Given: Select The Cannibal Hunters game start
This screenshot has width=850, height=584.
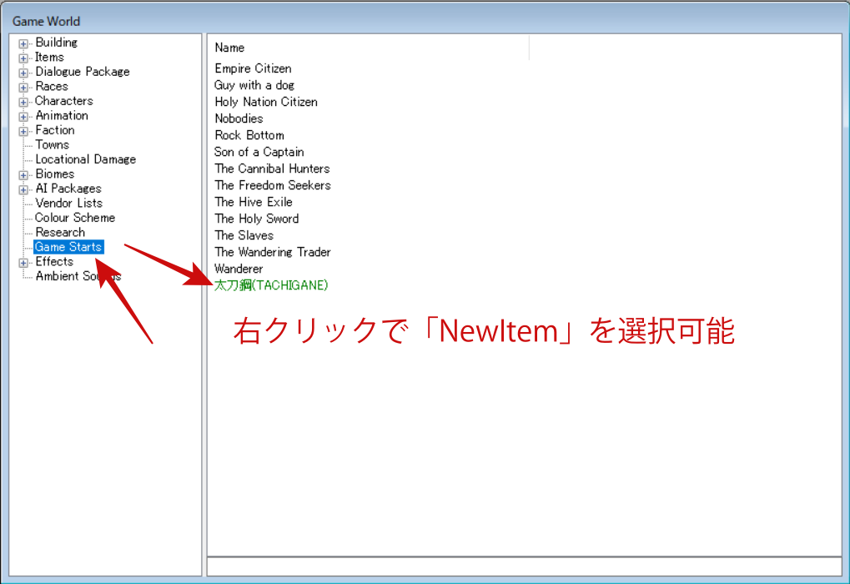Looking at the screenshot, I should (272, 169).
